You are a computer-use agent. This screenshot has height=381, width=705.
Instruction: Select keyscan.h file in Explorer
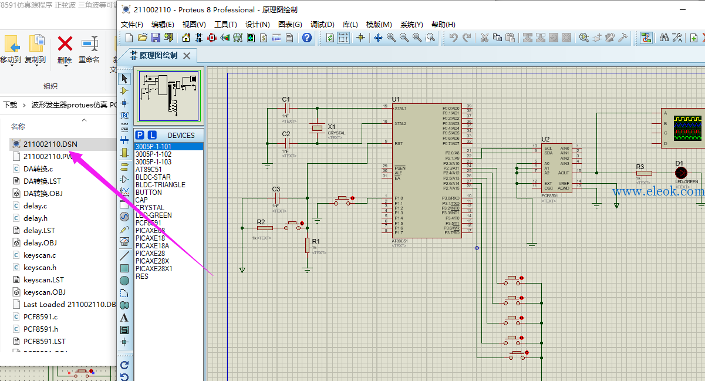(x=40, y=267)
